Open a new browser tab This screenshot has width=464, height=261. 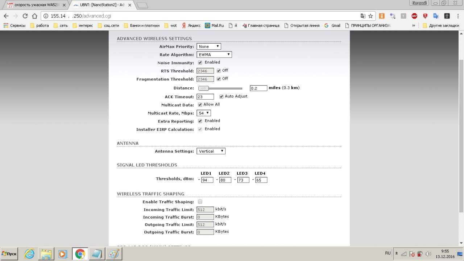click(x=142, y=5)
